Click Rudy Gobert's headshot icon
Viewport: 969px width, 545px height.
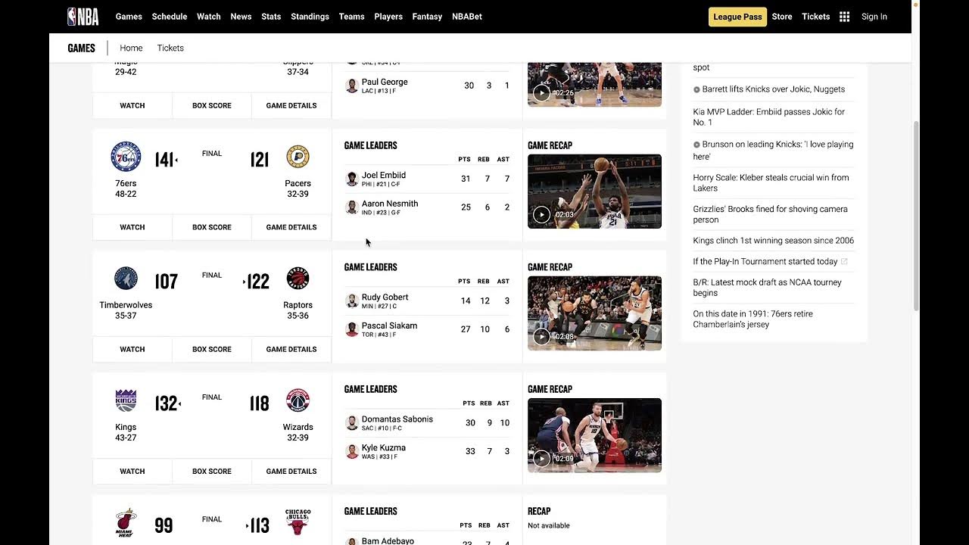point(351,301)
